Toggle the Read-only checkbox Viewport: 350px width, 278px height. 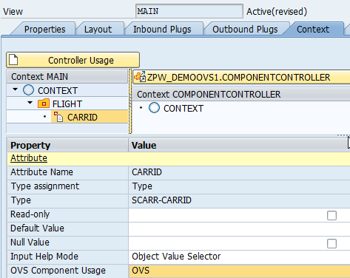[332, 215]
